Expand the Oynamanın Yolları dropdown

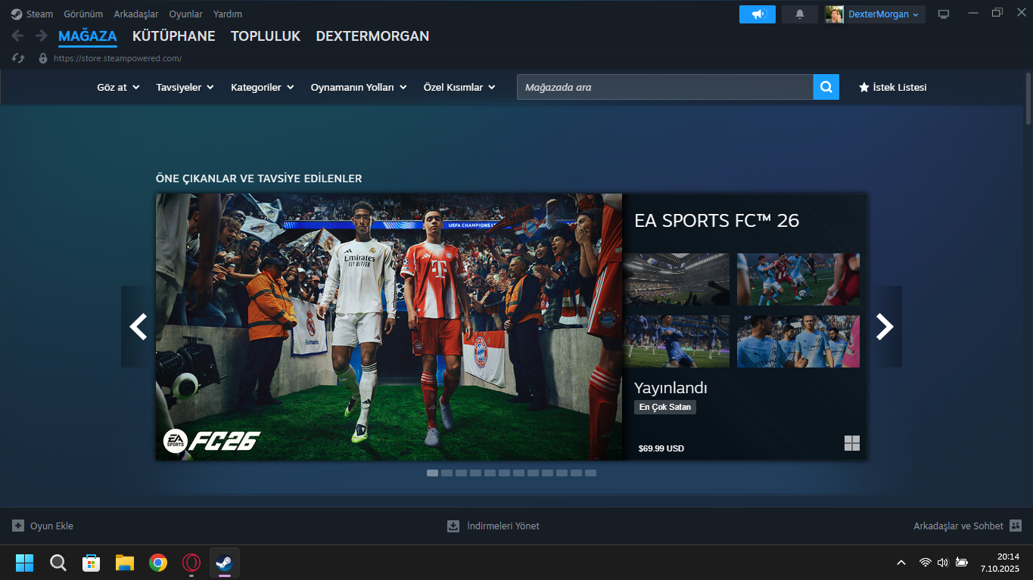[359, 87]
